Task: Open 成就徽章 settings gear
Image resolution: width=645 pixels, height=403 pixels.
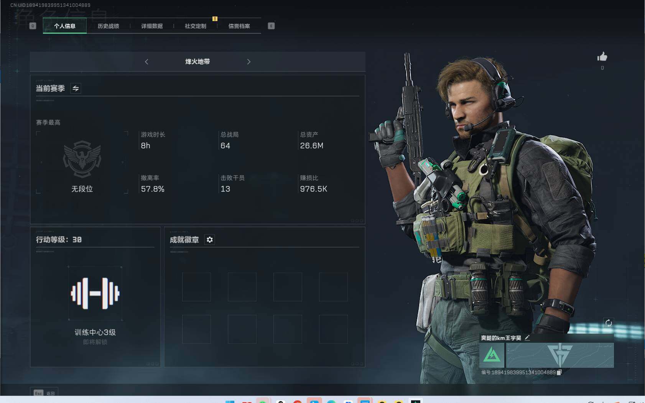Action: coord(209,240)
